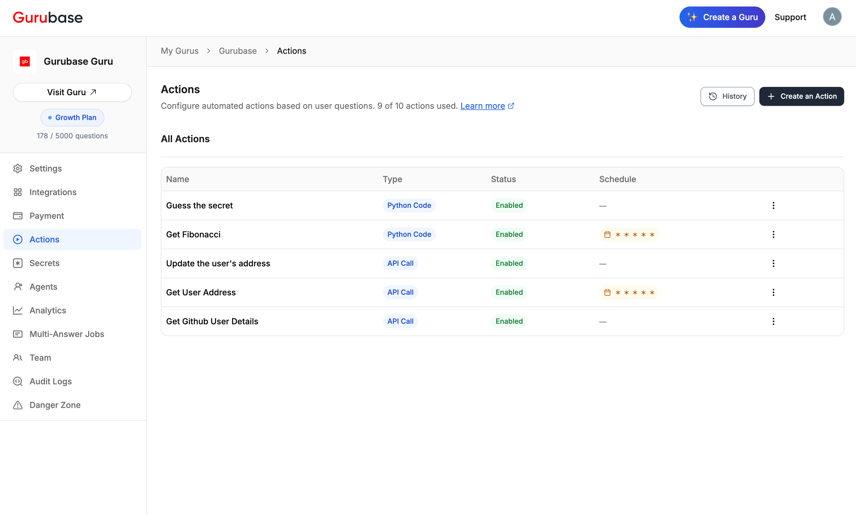Click the Update the user's address name

[x=218, y=263]
